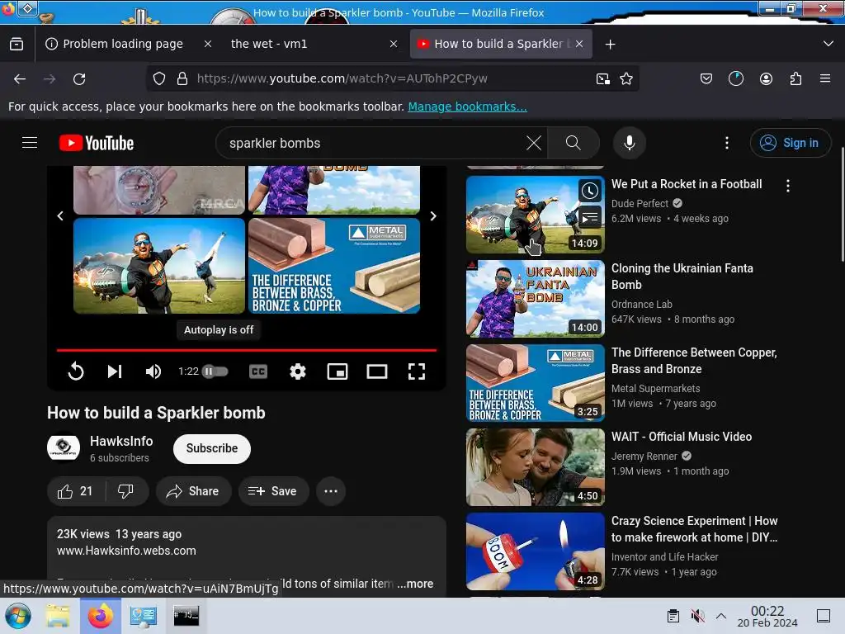The image size is (845, 634).
Task: Open Crazy Science Experiment firework video
Action: click(x=694, y=529)
